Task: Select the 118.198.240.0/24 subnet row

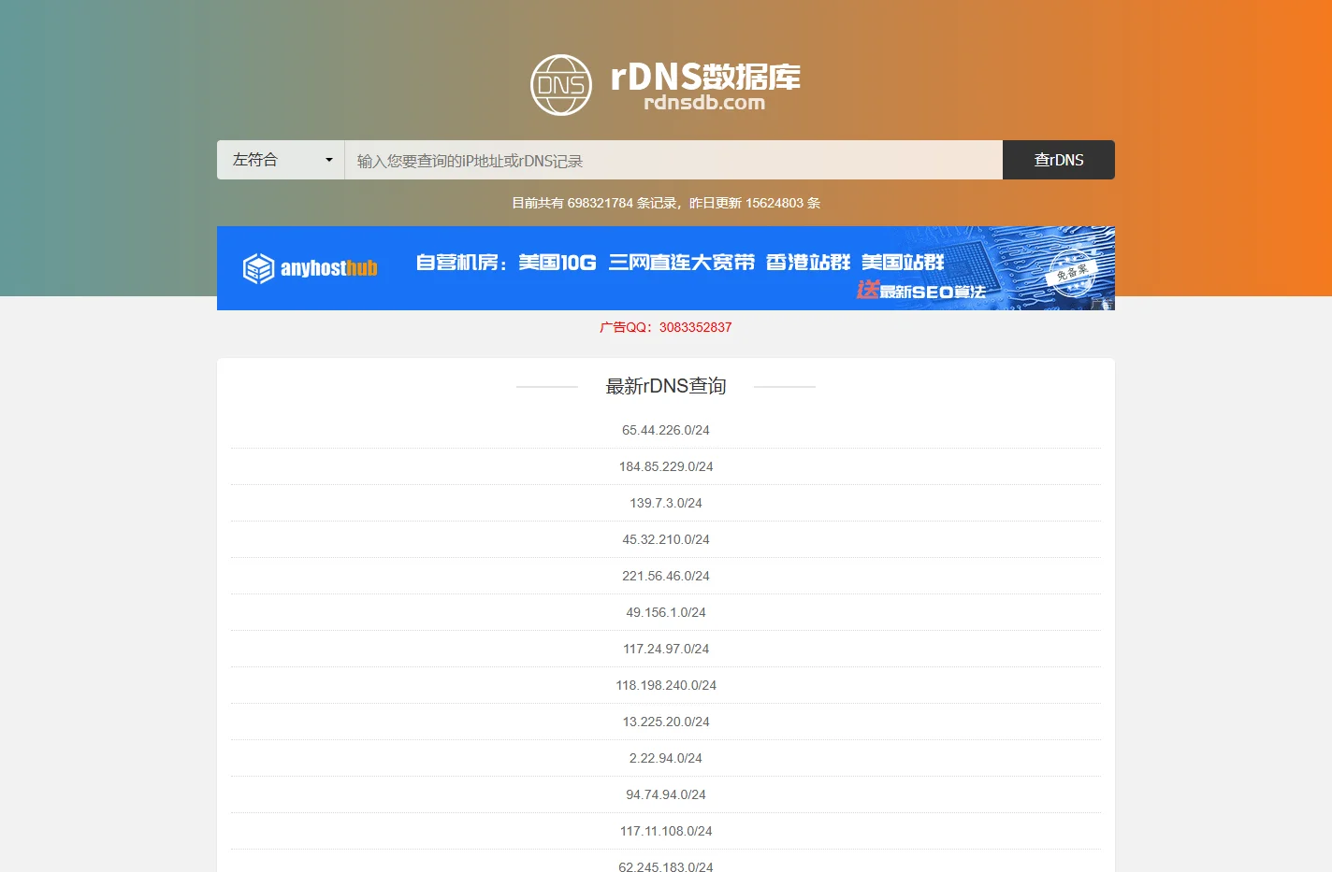Action: (x=666, y=685)
